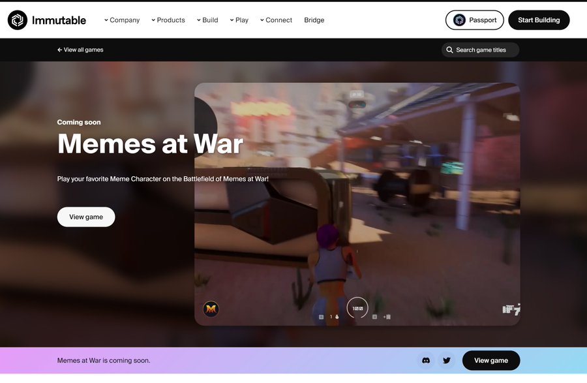This screenshot has height=383, width=587.
Task: Open the Products dropdown
Action: point(171,20)
